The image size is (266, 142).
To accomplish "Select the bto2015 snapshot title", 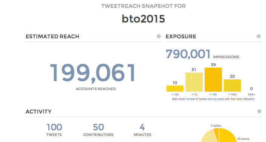I will tap(143, 19).
